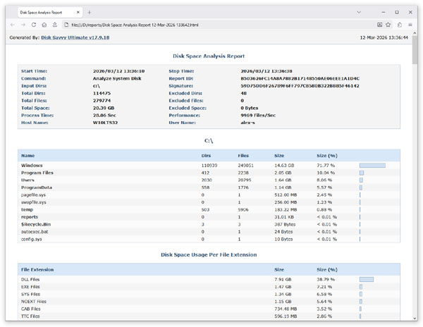The width and height of the screenshot is (423, 327).
Task: Click the Total Files value 279774
Action: point(102,101)
